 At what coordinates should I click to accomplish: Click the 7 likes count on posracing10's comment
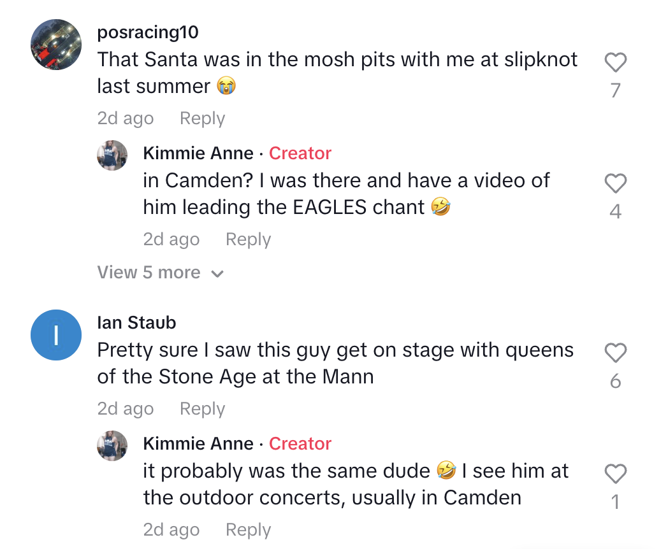point(615,90)
